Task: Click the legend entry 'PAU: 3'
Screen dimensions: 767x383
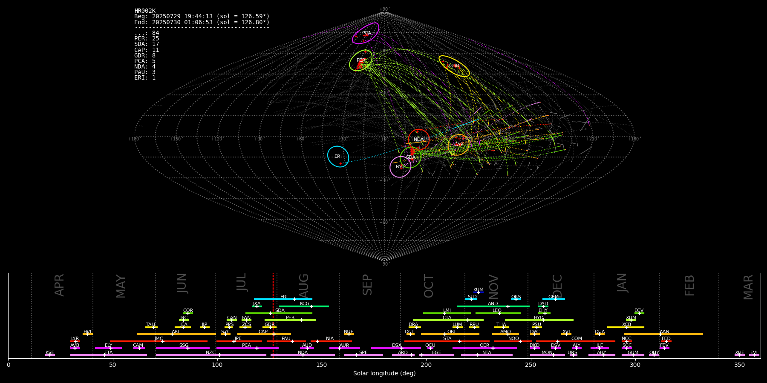Action: pos(145,72)
